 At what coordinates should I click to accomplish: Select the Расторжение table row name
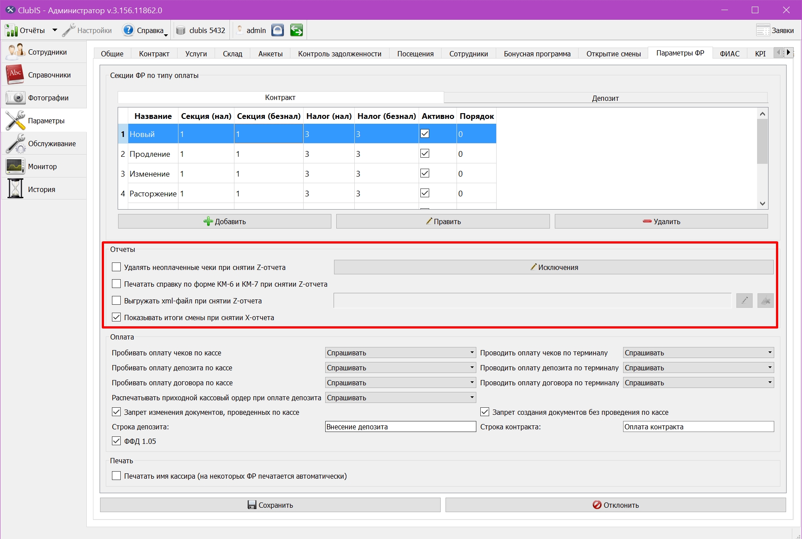point(153,193)
